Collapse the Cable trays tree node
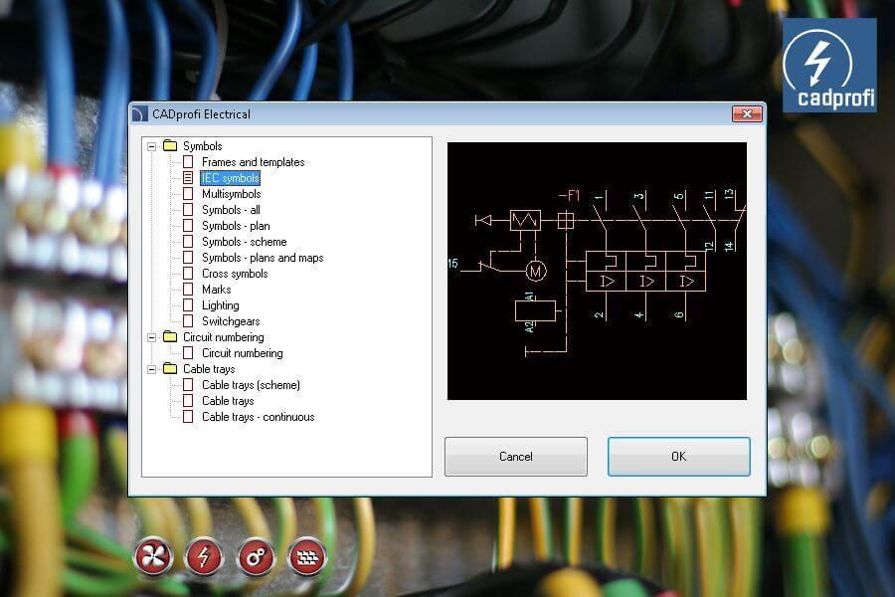 tap(152, 369)
